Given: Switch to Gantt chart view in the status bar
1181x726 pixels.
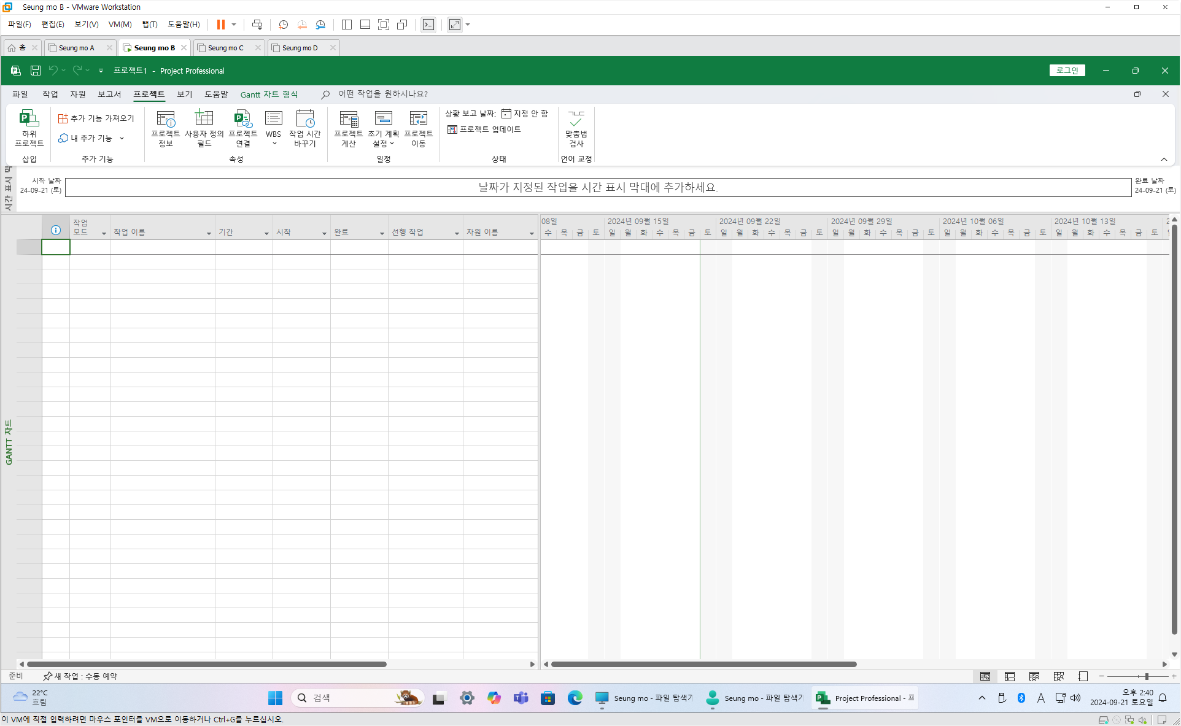Looking at the screenshot, I should (985, 676).
